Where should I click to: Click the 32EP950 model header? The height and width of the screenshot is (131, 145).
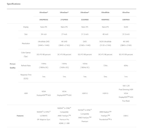126,20
